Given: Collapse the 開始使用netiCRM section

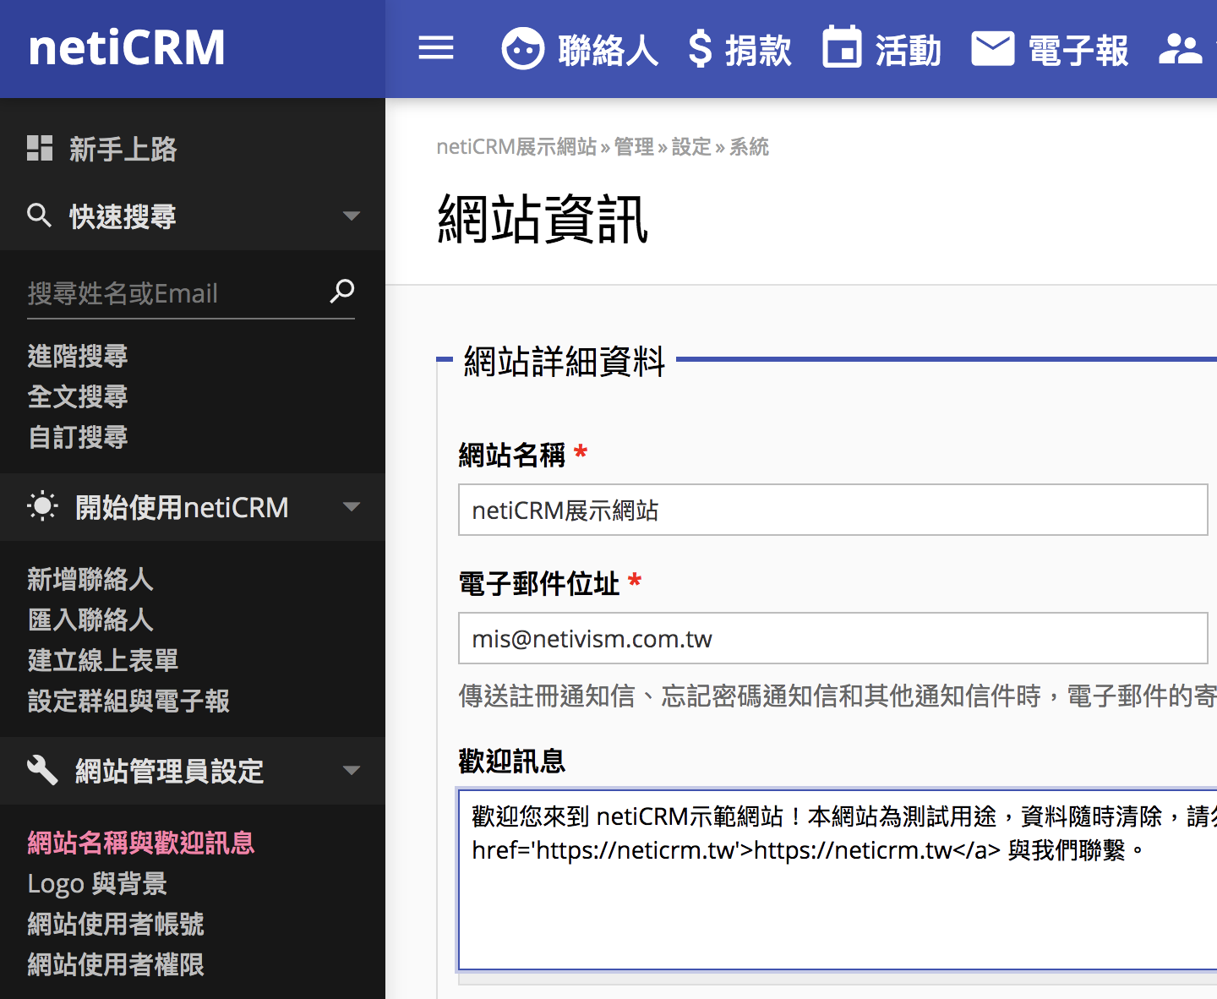Looking at the screenshot, I should point(352,507).
